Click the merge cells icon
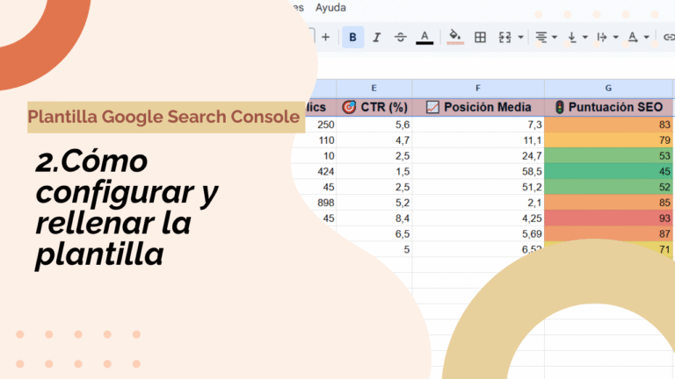The image size is (675, 379). 505,38
